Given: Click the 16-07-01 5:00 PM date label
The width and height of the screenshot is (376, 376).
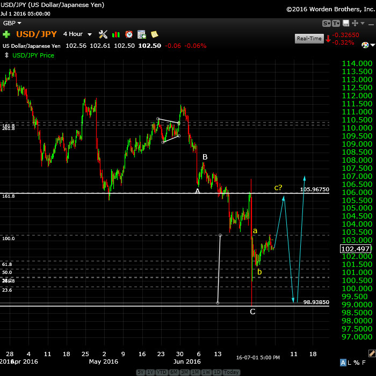Looking at the screenshot, I should tap(258, 358).
